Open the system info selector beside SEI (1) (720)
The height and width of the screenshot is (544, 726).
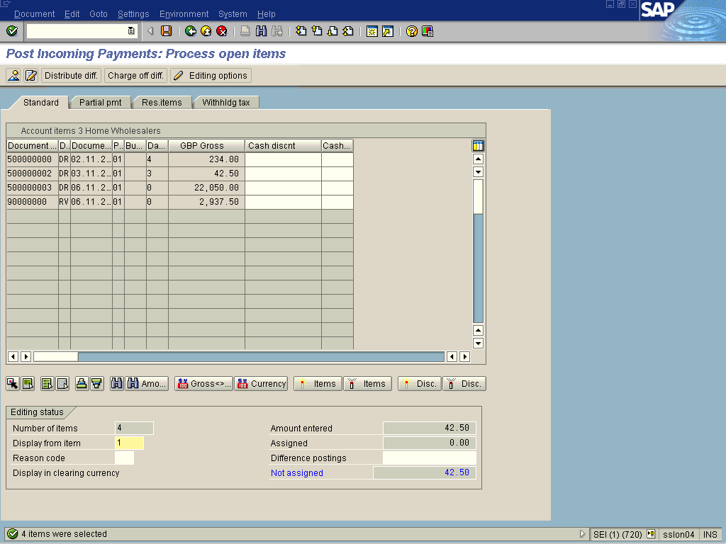click(x=651, y=535)
